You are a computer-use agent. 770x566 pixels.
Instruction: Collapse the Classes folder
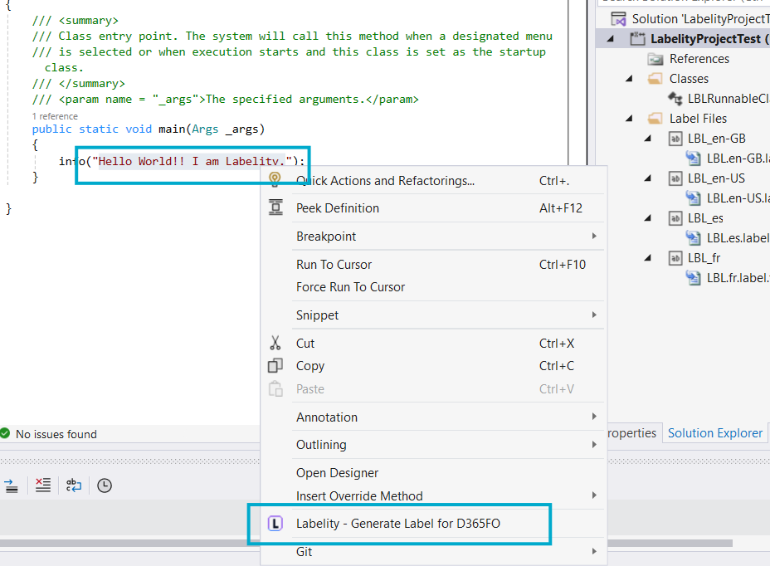(x=629, y=79)
